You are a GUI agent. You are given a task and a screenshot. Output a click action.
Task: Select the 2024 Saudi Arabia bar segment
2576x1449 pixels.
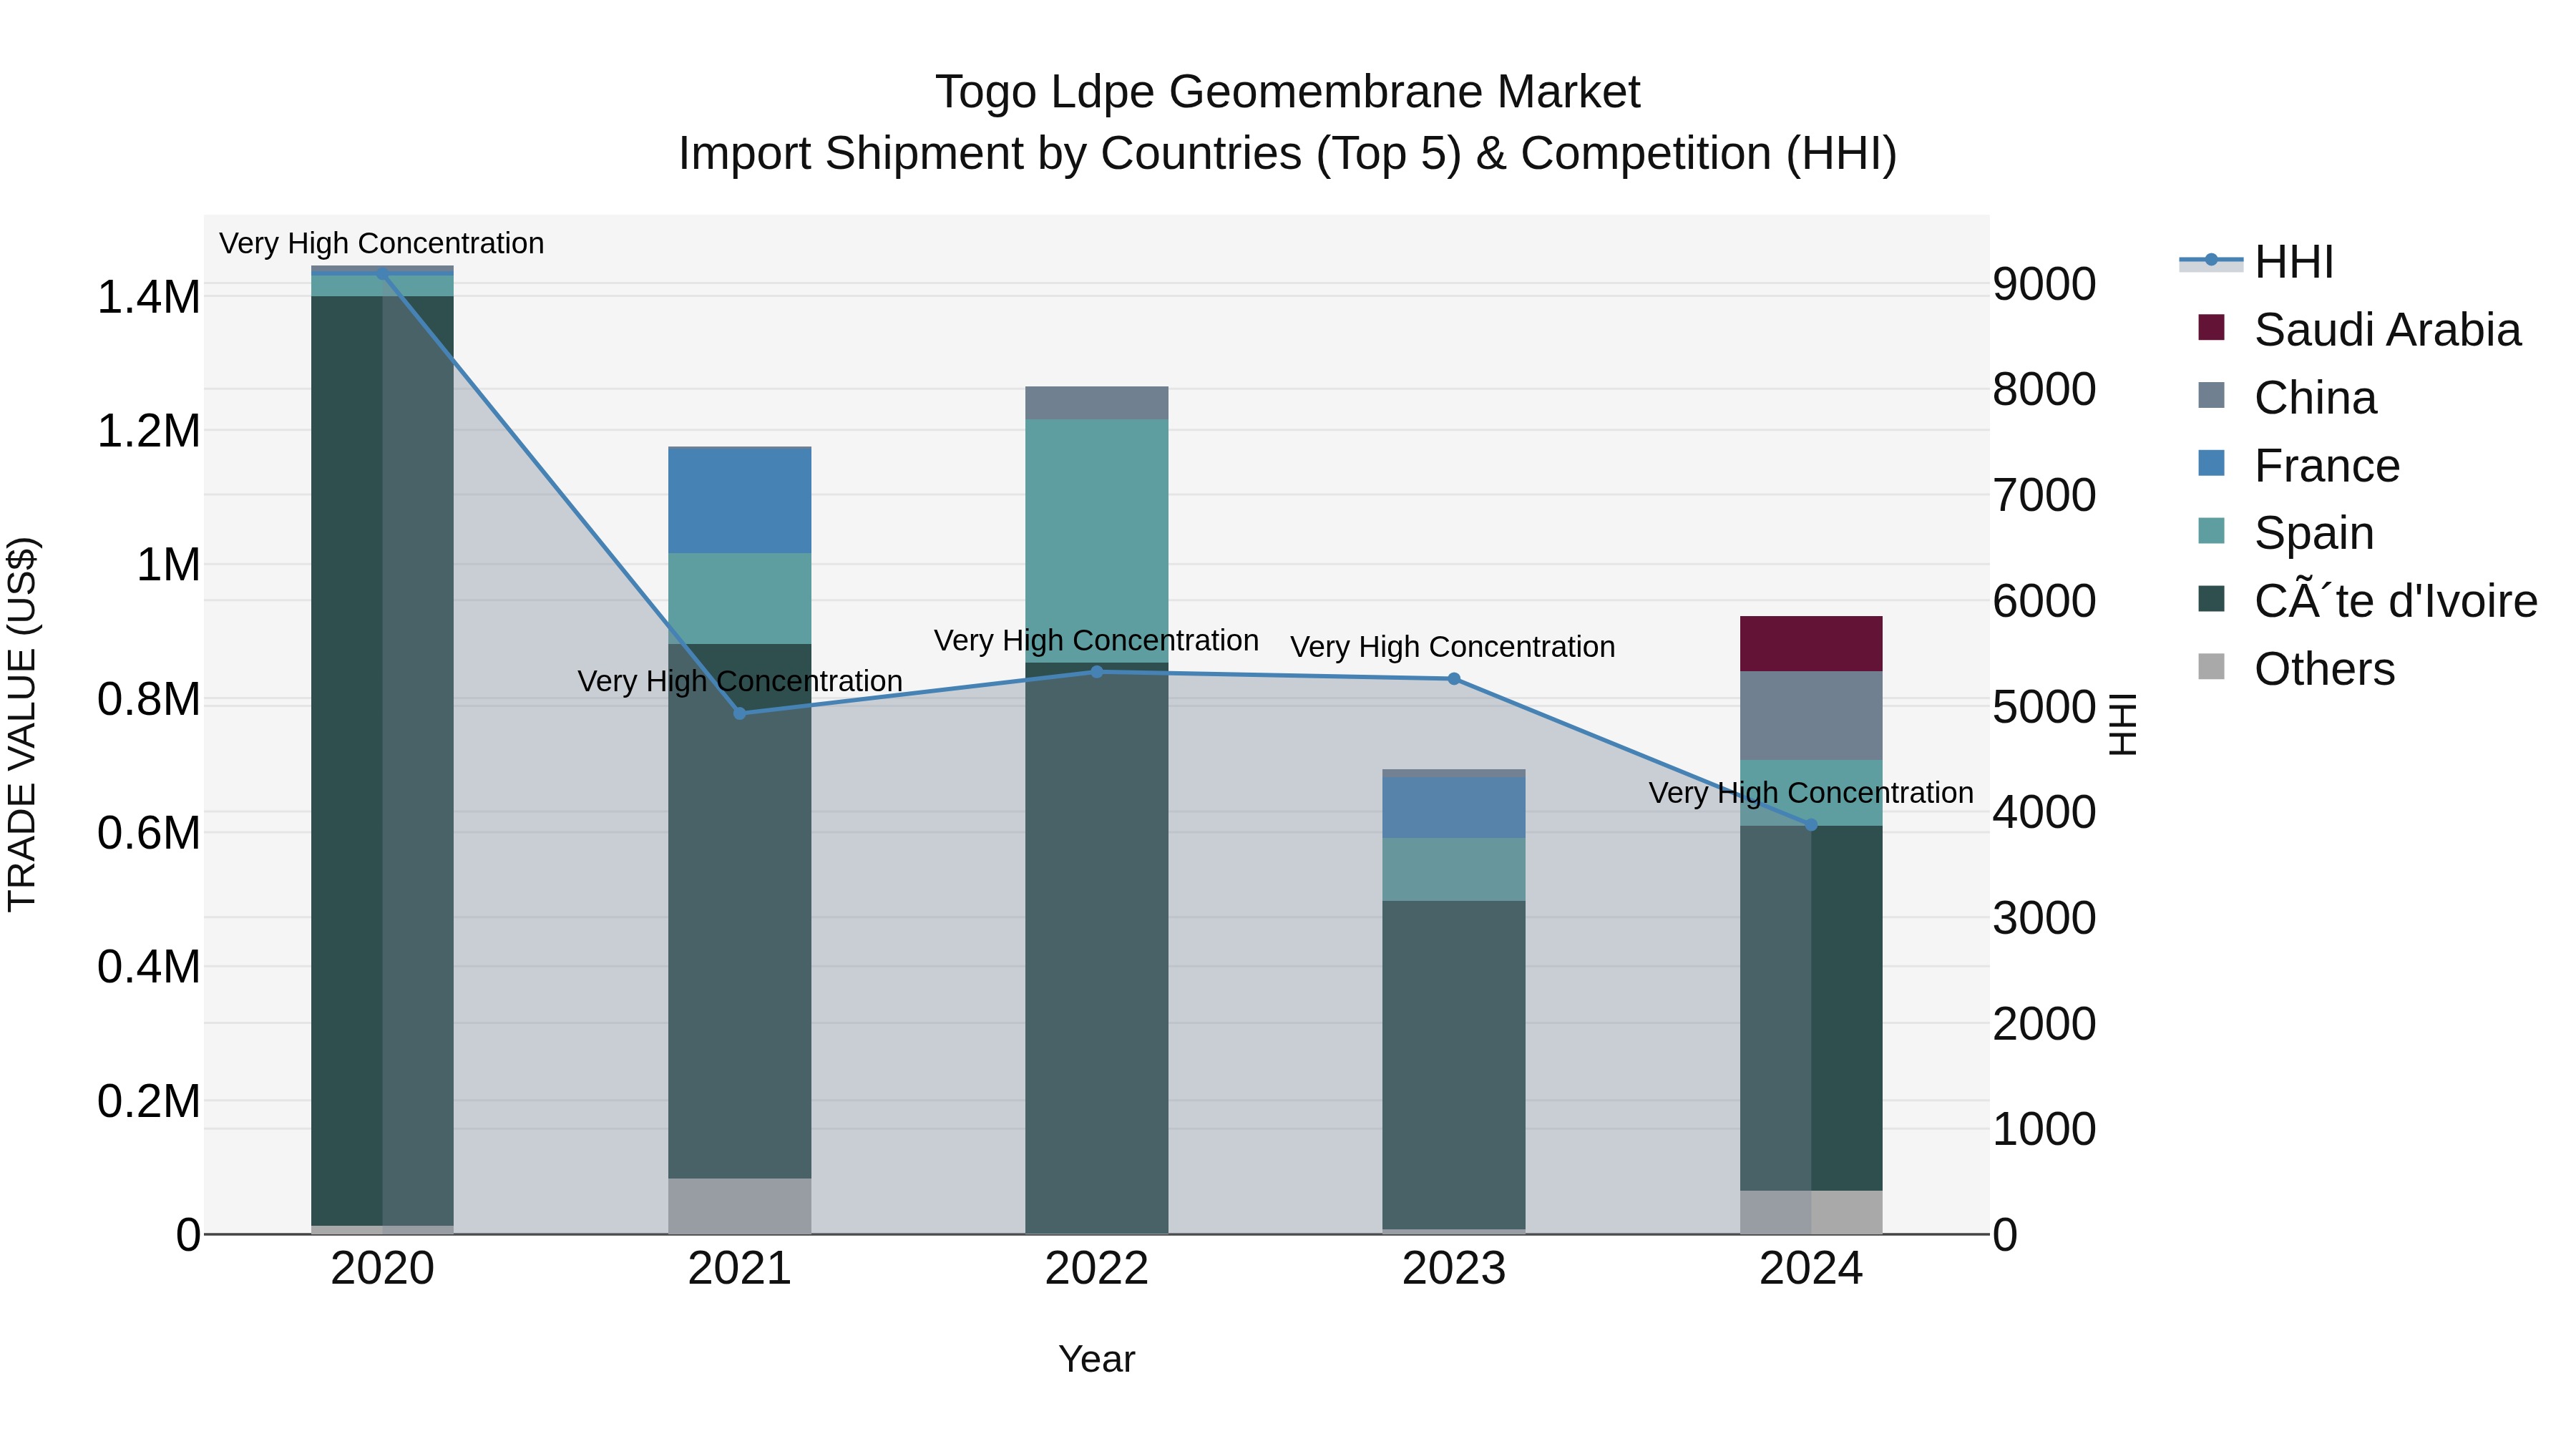point(1811,644)
